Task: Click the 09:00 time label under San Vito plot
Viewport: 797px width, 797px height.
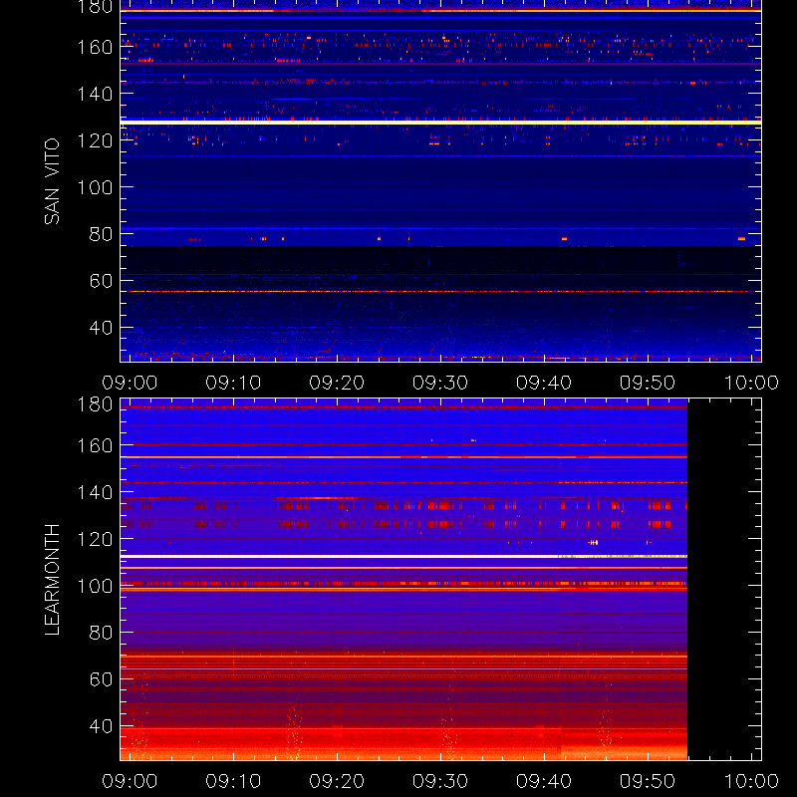Action: [x=130, y=383]
